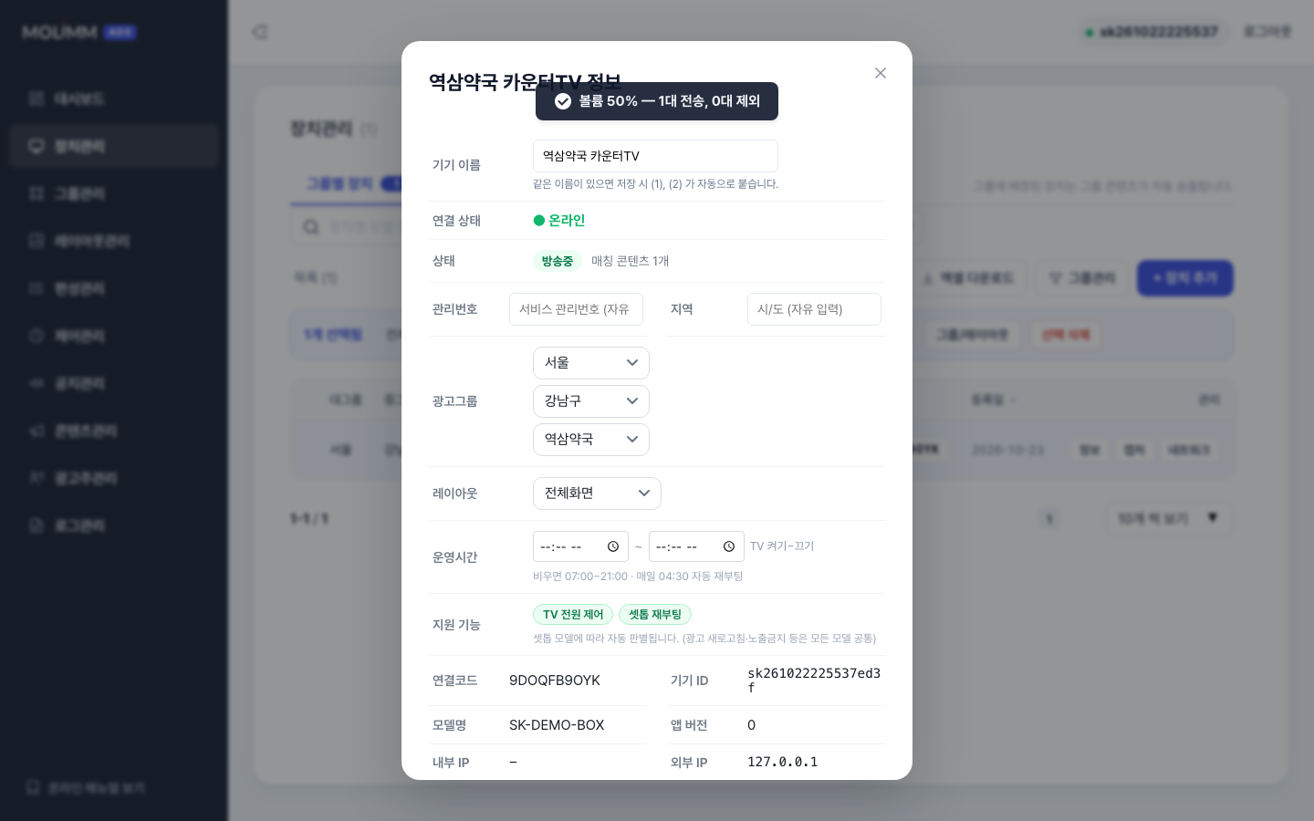Click the 서비스 관리번호 input field
1314x821 pixels.
[x=576, y=309]
